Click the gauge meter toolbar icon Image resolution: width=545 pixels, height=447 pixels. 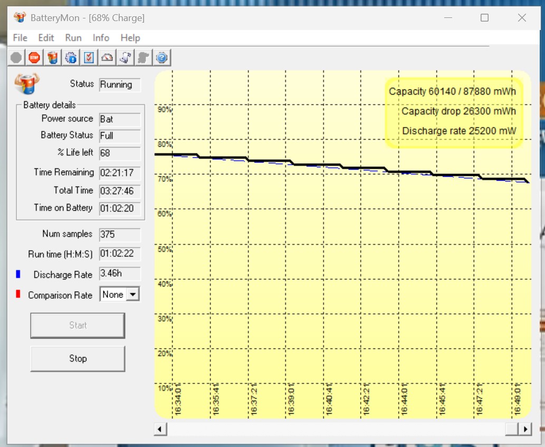point(107,57)
